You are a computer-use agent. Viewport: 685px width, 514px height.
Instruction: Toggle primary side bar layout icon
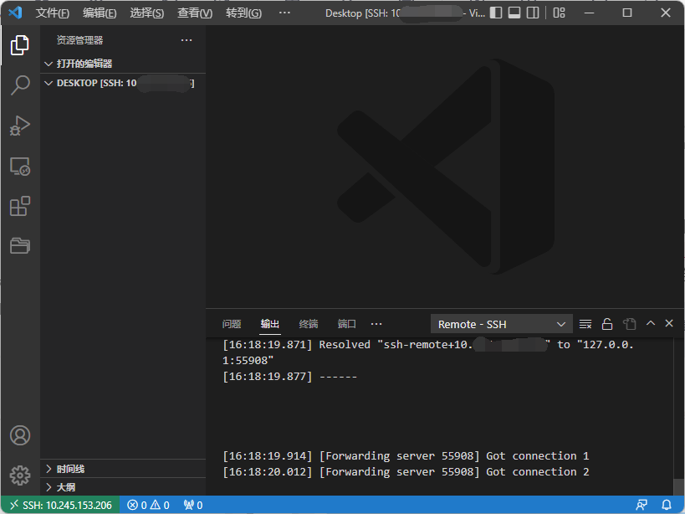[496, 13]
